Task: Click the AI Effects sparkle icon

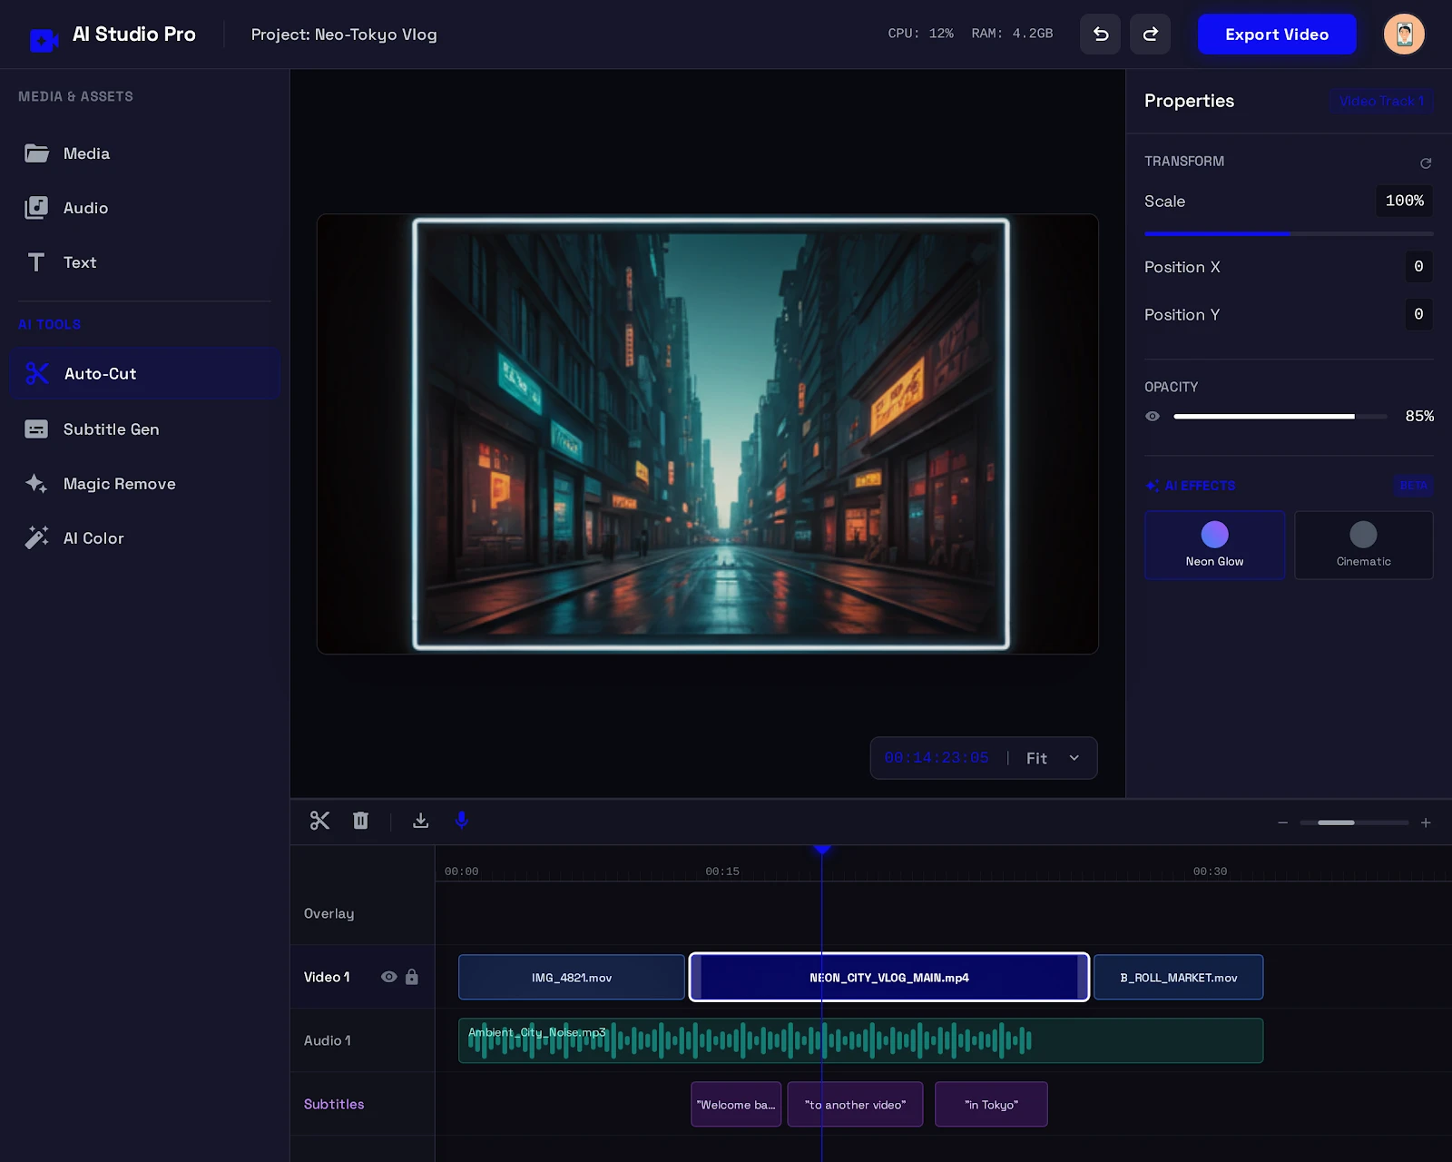Action: click(x=1153, y=486)
